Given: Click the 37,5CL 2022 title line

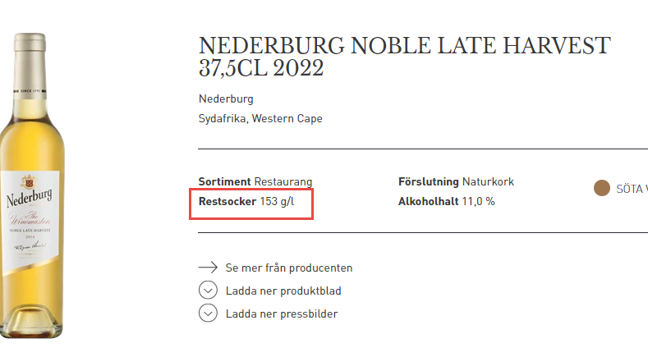Looking at the screenshot, I should click(261, 68).
